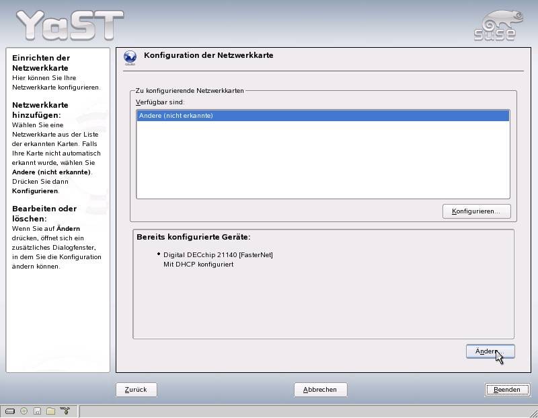Viewport: 538px width, 418px height.
Task: Click the 'Netzwerkkarte hinzufügen:' help heading
Action: (x=40, y=110)
